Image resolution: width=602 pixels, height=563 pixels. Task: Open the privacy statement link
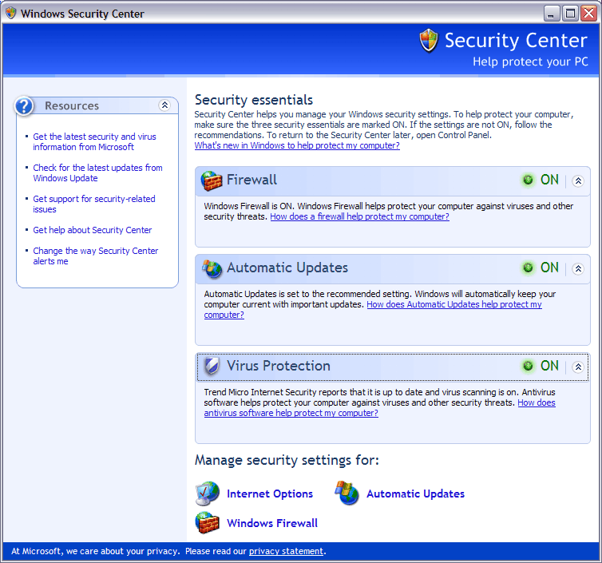tap(286, 551)
